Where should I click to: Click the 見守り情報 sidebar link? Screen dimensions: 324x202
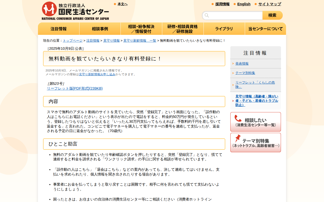pyautogui.click(x=255, y=98)
